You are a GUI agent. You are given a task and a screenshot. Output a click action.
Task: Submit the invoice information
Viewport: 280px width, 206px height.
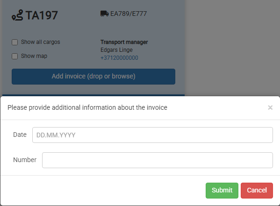[x=222, y=191]
